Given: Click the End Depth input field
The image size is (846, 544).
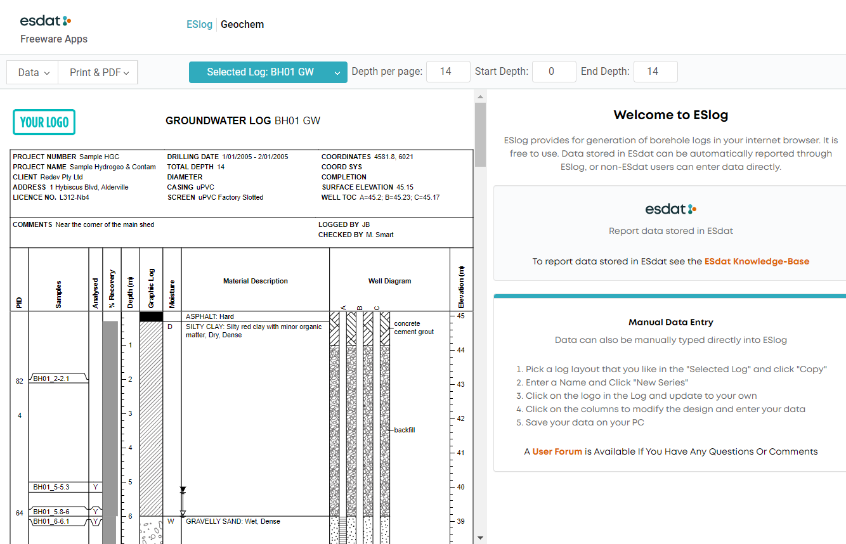Looking at the screenshot, I should [x=656, y=72].
